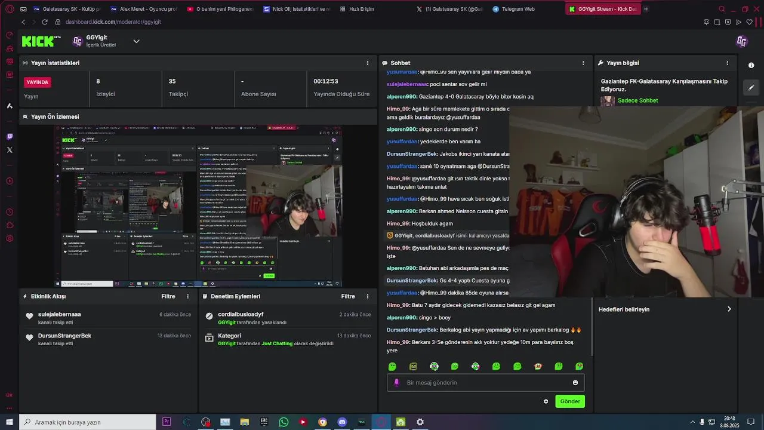
Task: Open Windows Start menu
Action: click(10, 422)
